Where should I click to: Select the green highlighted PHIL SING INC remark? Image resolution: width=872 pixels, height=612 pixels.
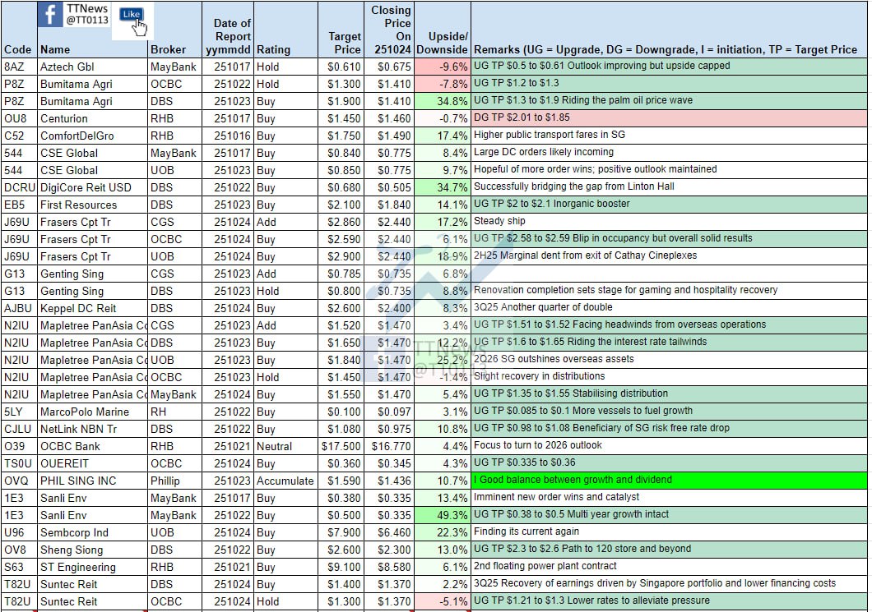[x=669, y=480]
